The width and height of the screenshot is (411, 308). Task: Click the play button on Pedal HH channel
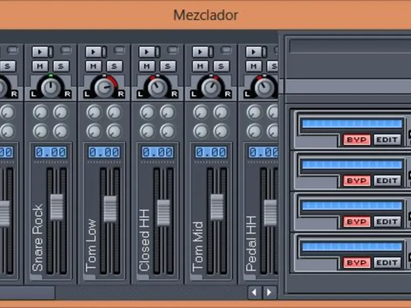(x=254, y=52)
